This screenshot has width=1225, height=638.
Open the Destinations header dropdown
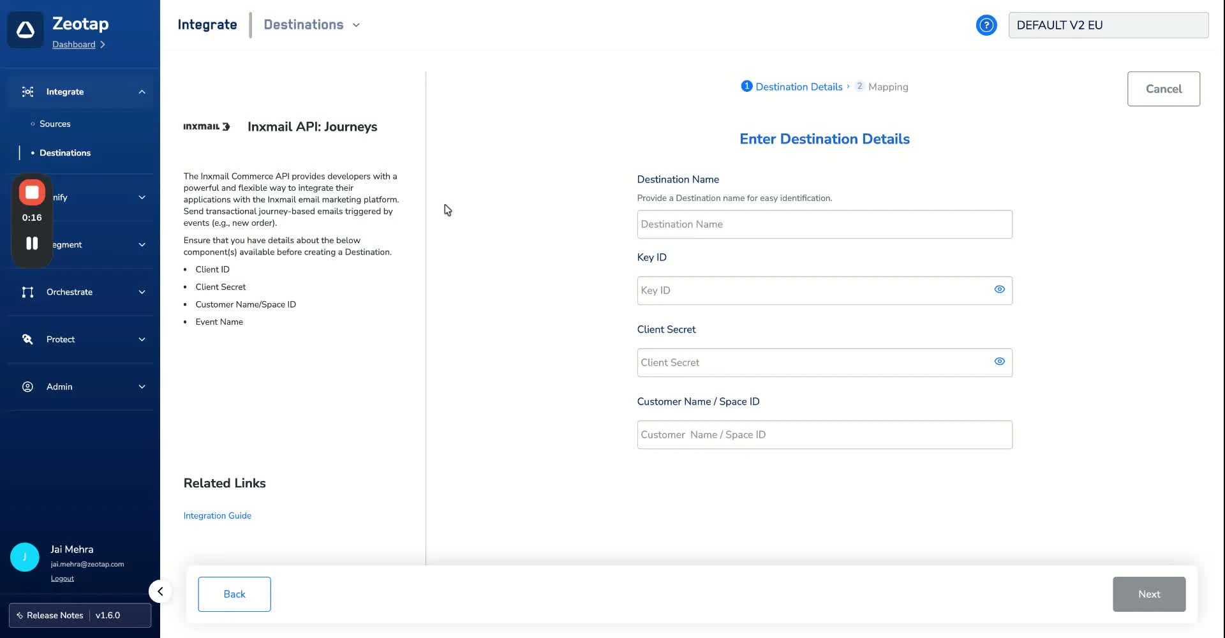pyautogui.click(x=312, y=25)
